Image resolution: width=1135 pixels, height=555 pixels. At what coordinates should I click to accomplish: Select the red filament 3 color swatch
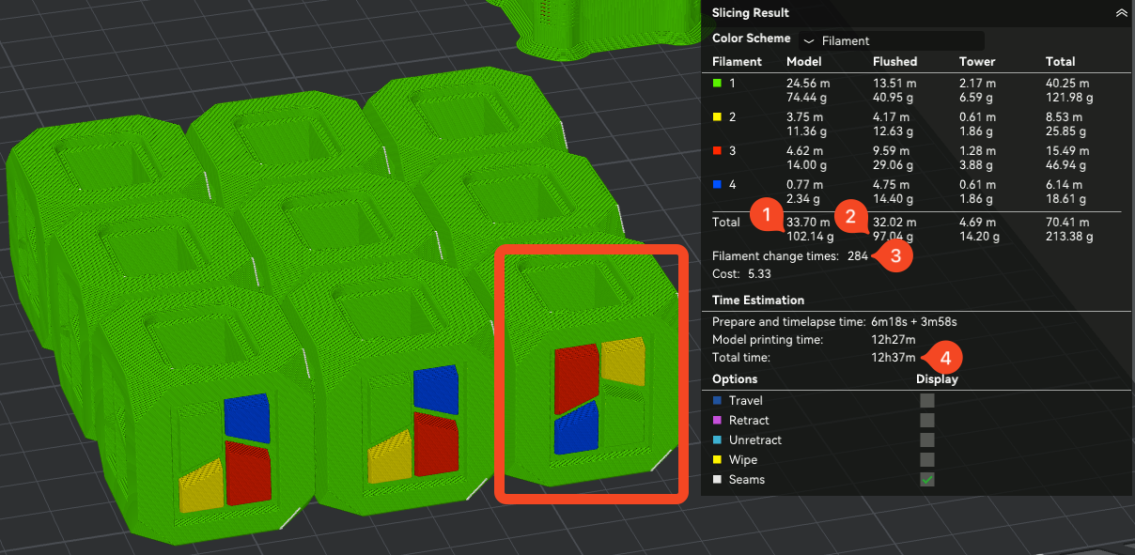point(718,150)
